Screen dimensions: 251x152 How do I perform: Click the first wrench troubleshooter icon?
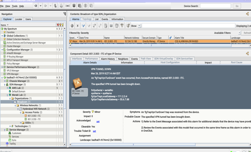tap(95, 26)
